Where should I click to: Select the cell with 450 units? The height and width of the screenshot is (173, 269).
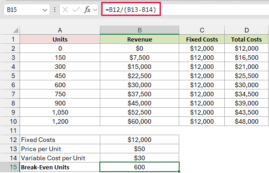pyautogui.click(x=60, y=76)
